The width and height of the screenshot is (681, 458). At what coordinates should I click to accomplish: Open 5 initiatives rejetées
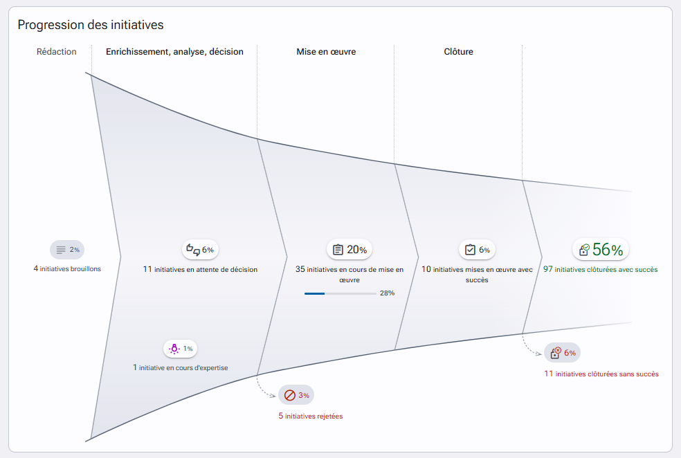point(311,416)
